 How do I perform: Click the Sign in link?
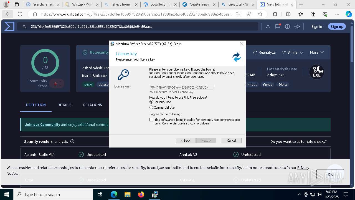point(317,26)
